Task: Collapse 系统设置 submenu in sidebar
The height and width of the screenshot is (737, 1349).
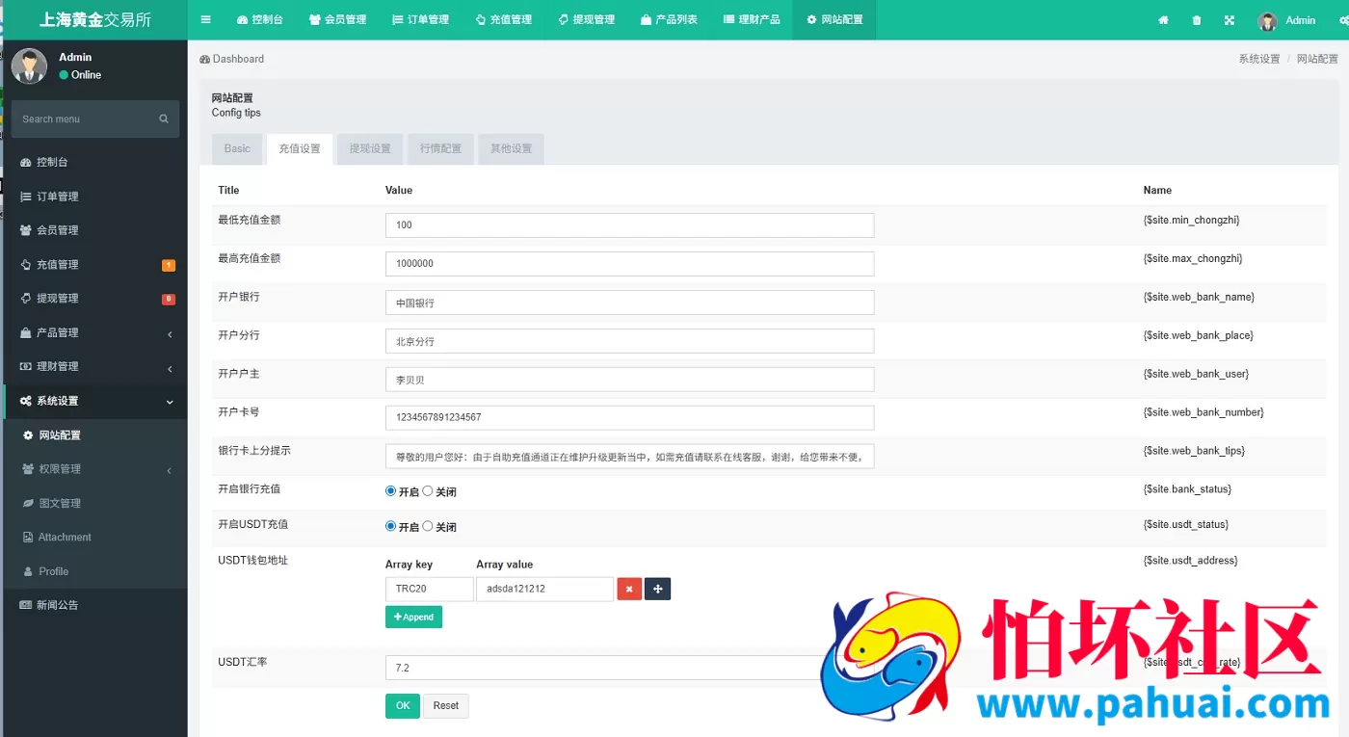Action: pos(94,401)
